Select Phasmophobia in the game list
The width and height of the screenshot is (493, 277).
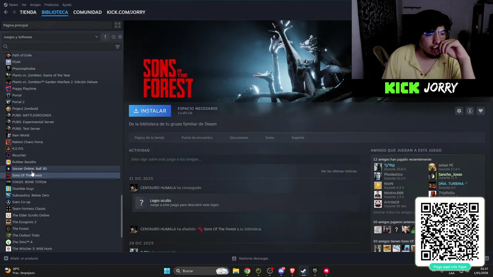(x=23, y=68)
